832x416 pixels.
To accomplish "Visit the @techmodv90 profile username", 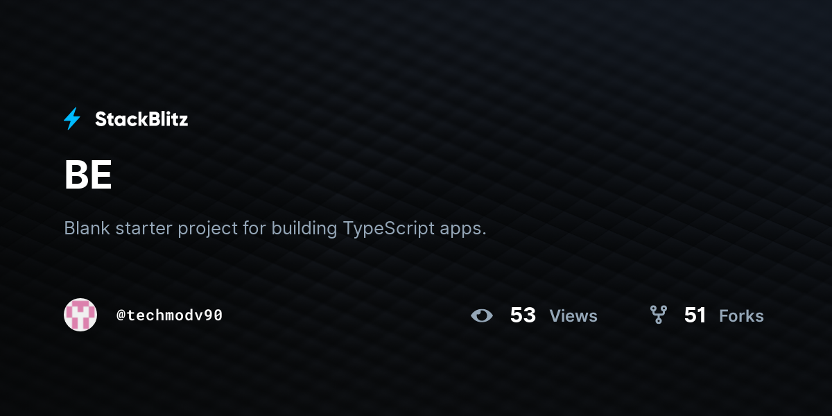I will (x=170, y=315).
